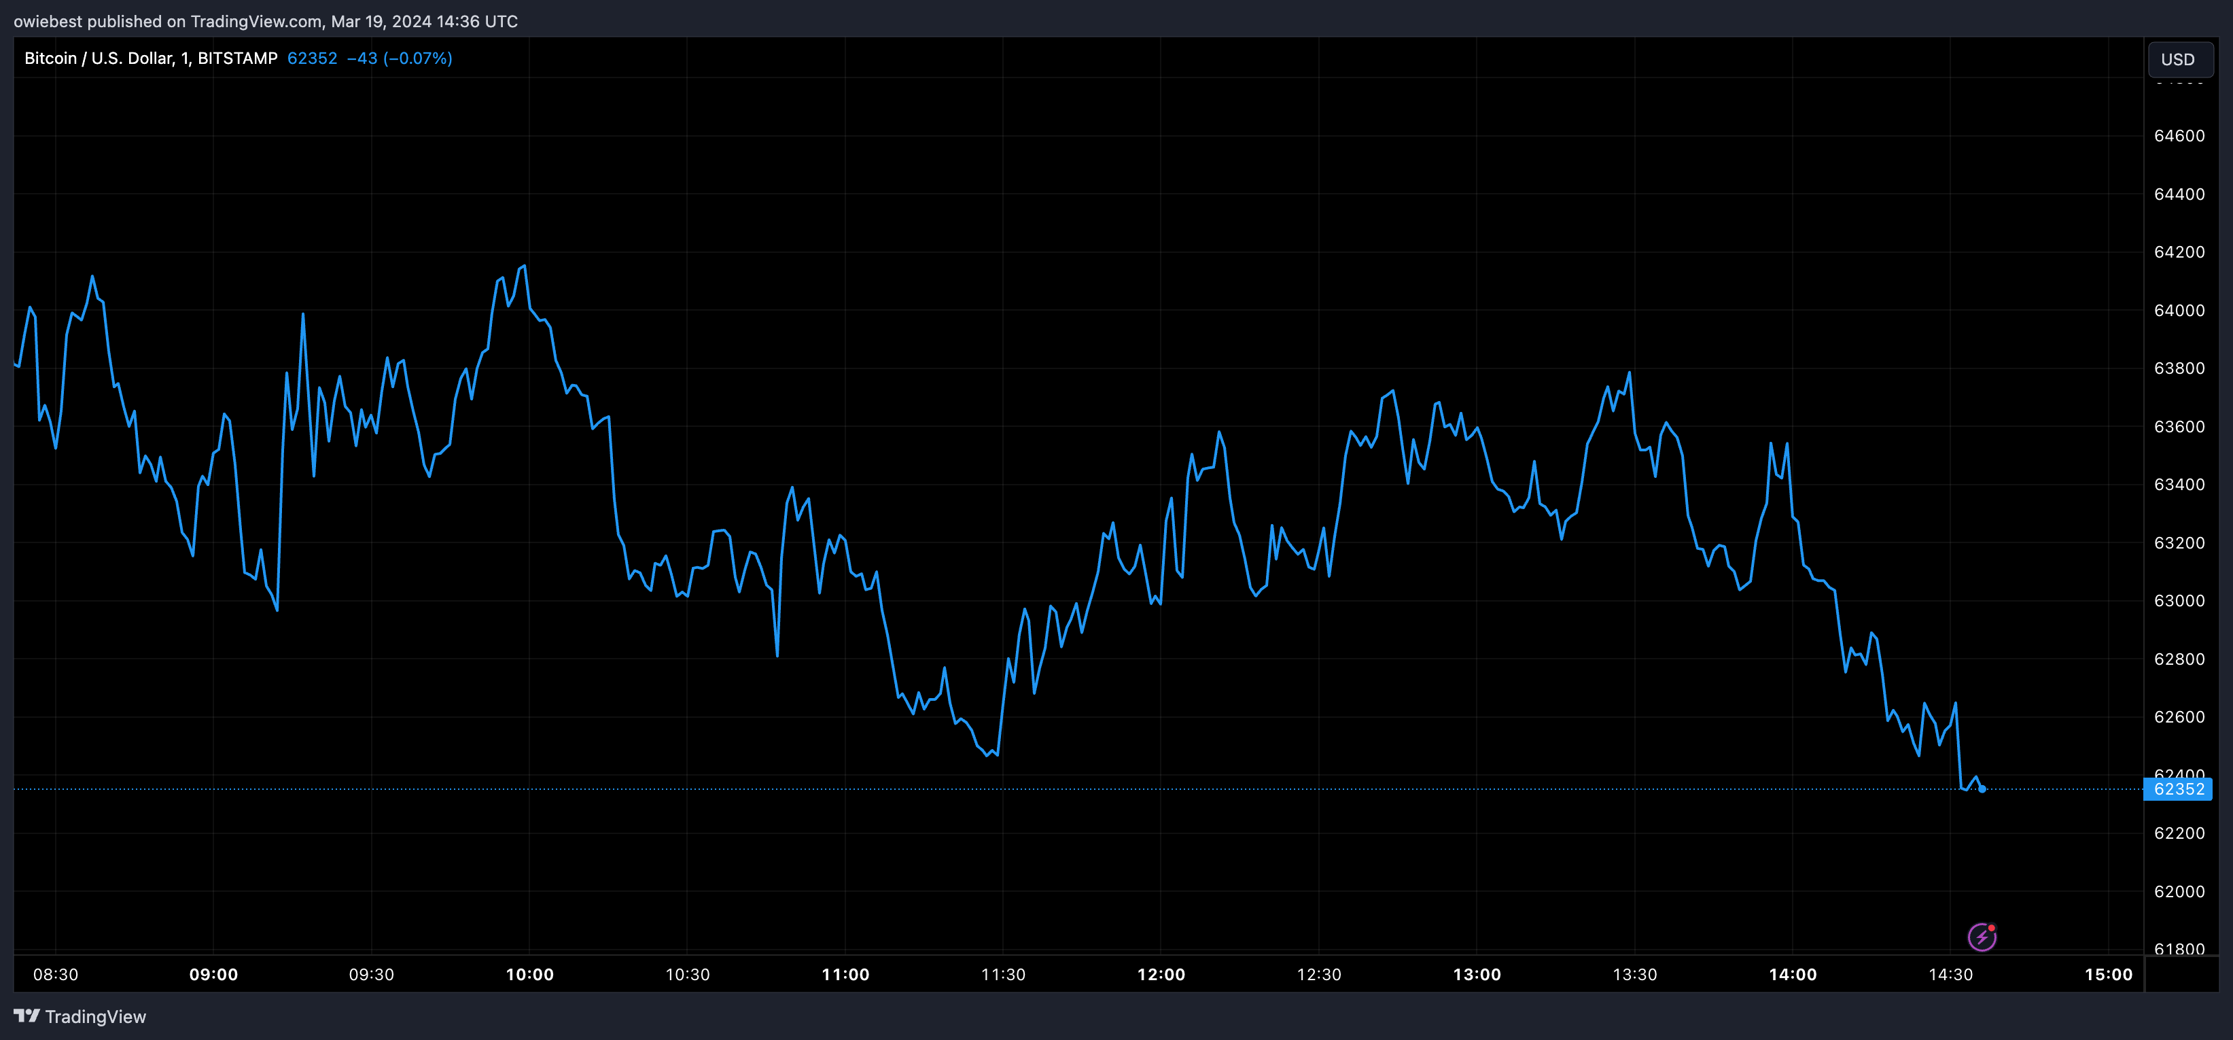Click the 10:00 time axis label
Screen dimensions: 2233x1040
tap(529, 974)
